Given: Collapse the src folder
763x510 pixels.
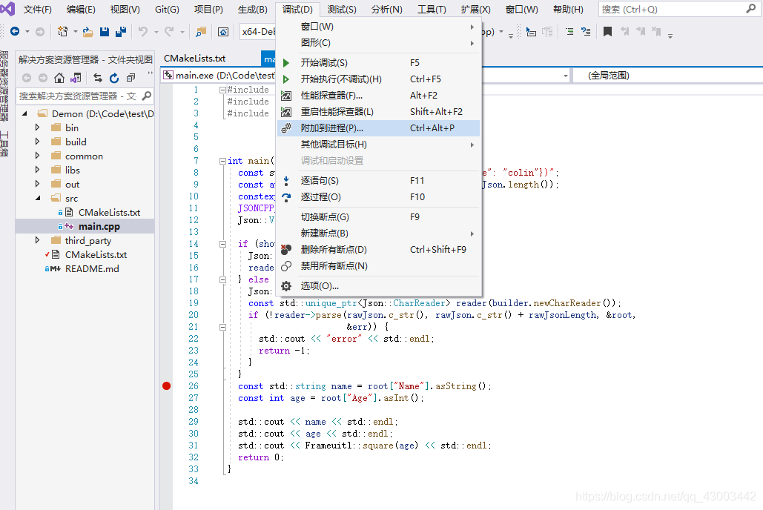Looking at the screenshot, I should [38, 198].
